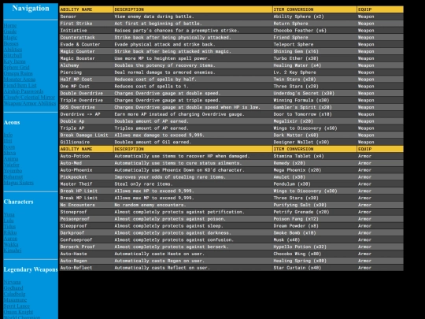
Task: Select 'Break Damage Limit' ability name
Action: pyautogui.click(x=84, y=135)
